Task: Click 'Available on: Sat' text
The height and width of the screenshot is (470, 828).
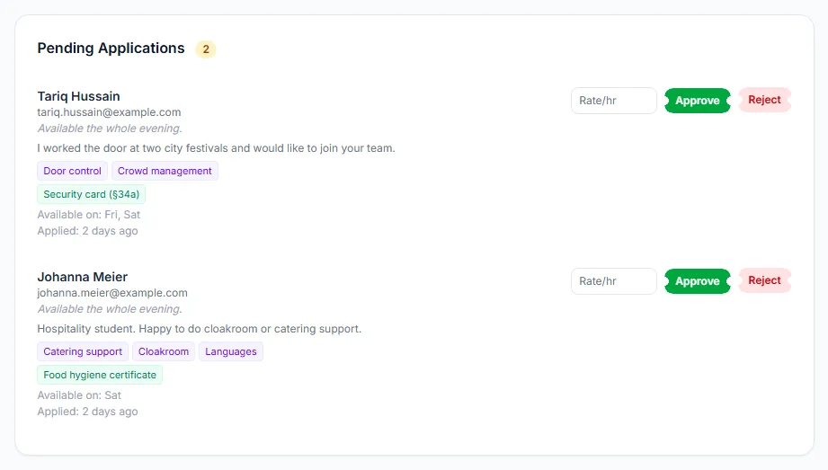Action: pyautogui.click(x=79, y=395)
